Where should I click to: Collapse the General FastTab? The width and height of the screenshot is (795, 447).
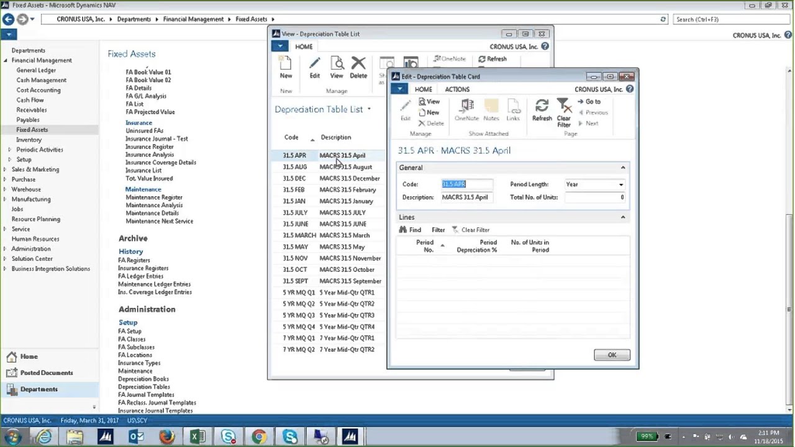623,168
